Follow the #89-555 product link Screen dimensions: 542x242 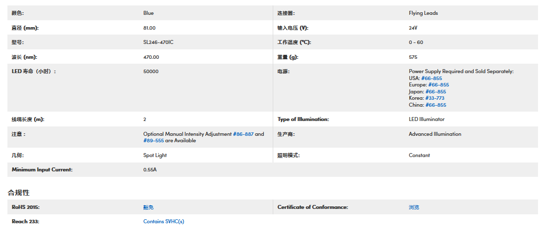(x=153, y=141)
